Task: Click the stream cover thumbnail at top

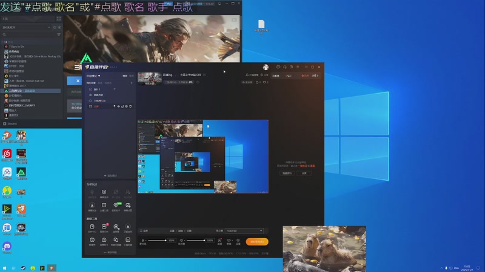Action: coord(150,79)
